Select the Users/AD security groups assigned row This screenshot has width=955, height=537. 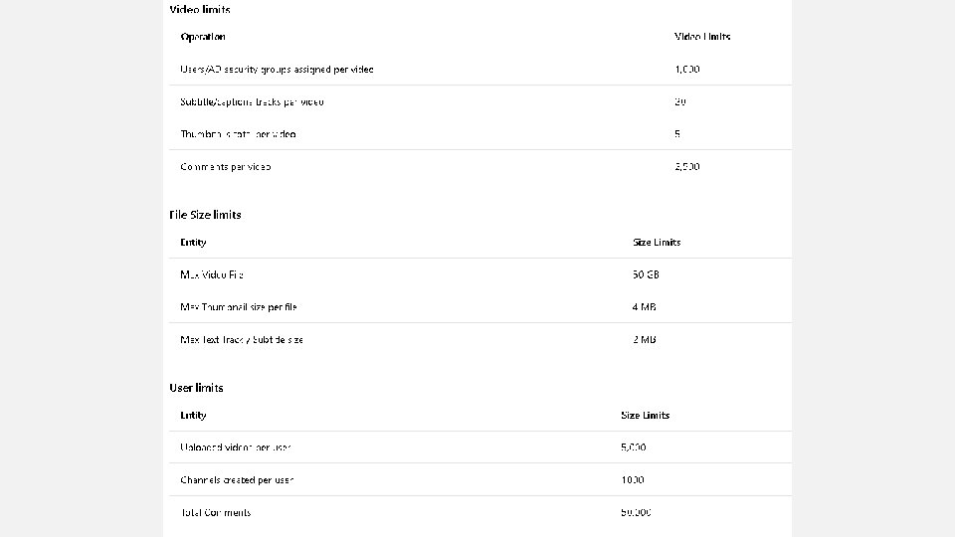tap(277, 70)
